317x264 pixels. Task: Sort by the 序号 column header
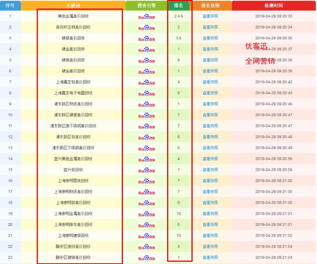10,6
